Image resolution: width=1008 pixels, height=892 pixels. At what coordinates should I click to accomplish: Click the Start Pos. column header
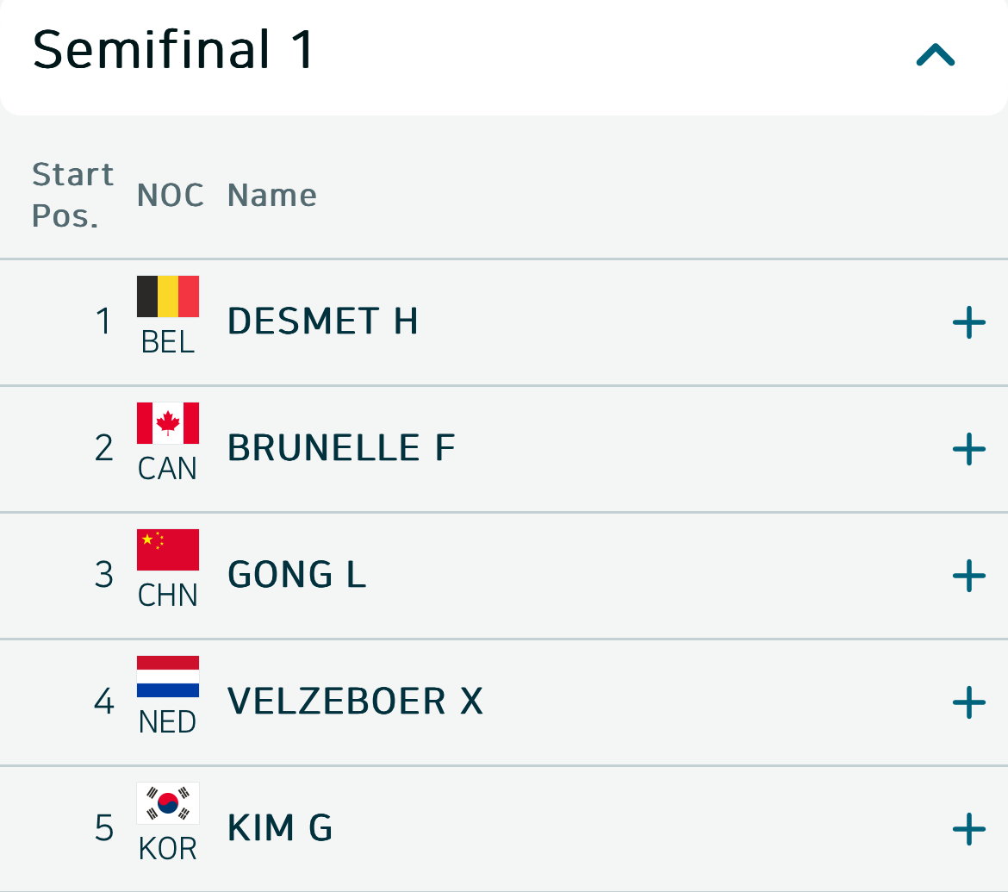[x=72, y=196]
